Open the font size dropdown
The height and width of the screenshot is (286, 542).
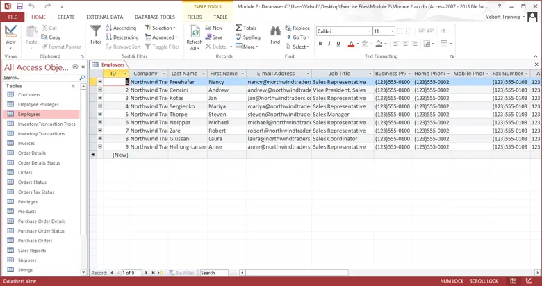[392, 31]
